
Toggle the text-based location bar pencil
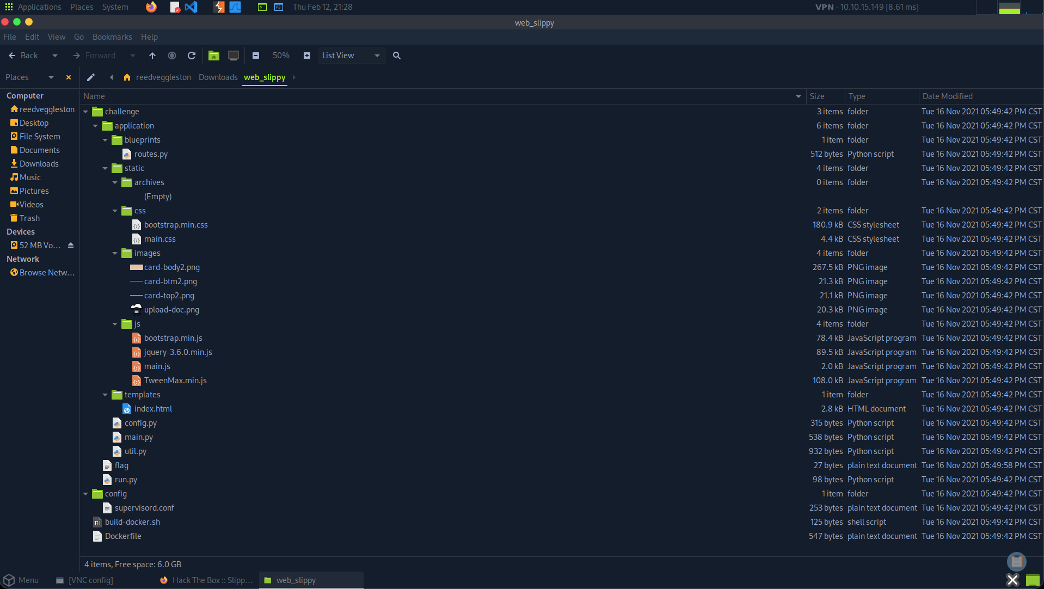91,77
